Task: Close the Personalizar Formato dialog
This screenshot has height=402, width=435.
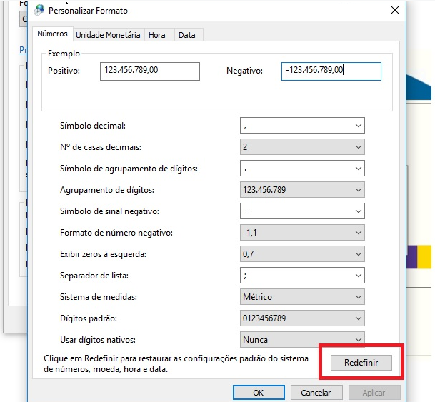Action: coord(395,10)
